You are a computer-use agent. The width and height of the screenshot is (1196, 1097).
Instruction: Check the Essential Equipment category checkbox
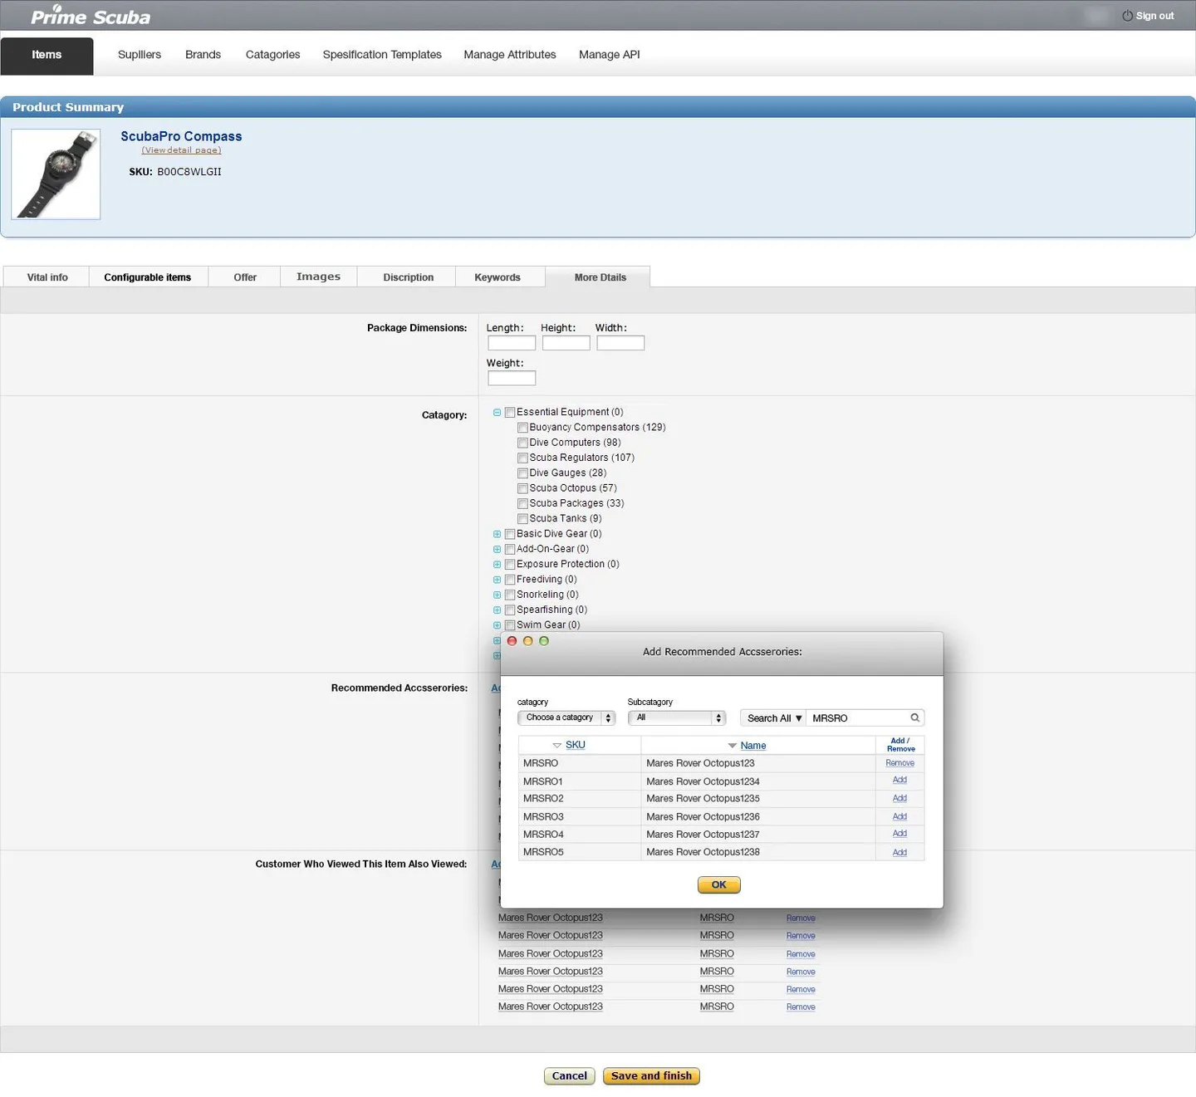[x=510, y=413]
